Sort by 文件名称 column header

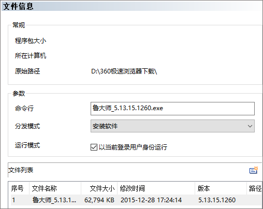tap(55, 188)
